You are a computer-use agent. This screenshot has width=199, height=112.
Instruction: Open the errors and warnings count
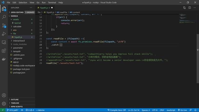click(x=30, y=110)
